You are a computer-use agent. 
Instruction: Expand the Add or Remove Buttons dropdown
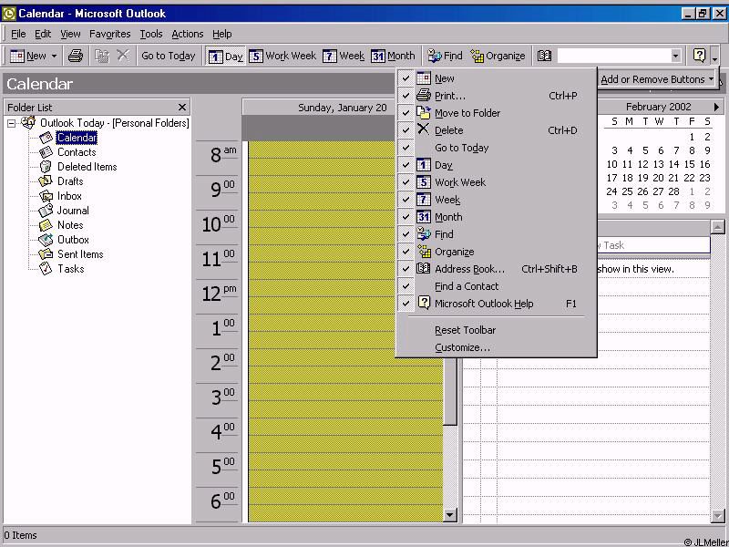(x=656, y=79)
